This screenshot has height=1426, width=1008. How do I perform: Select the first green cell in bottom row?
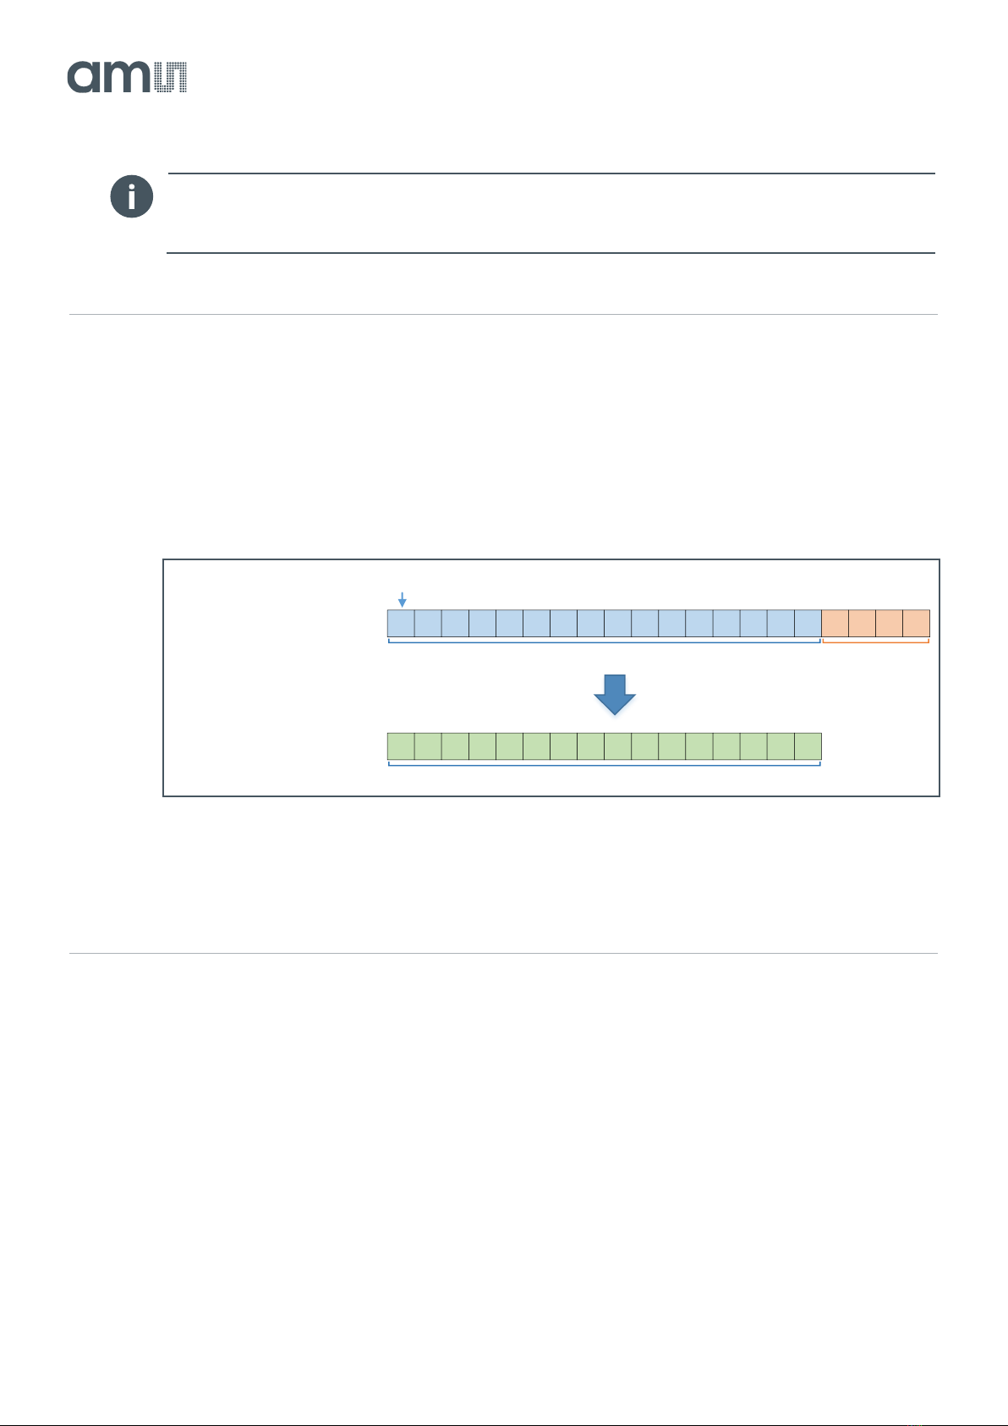click(401, 746)
